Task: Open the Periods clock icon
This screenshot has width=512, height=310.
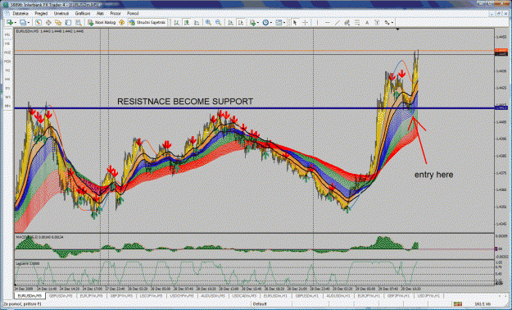Action: (x=265, y=23)
